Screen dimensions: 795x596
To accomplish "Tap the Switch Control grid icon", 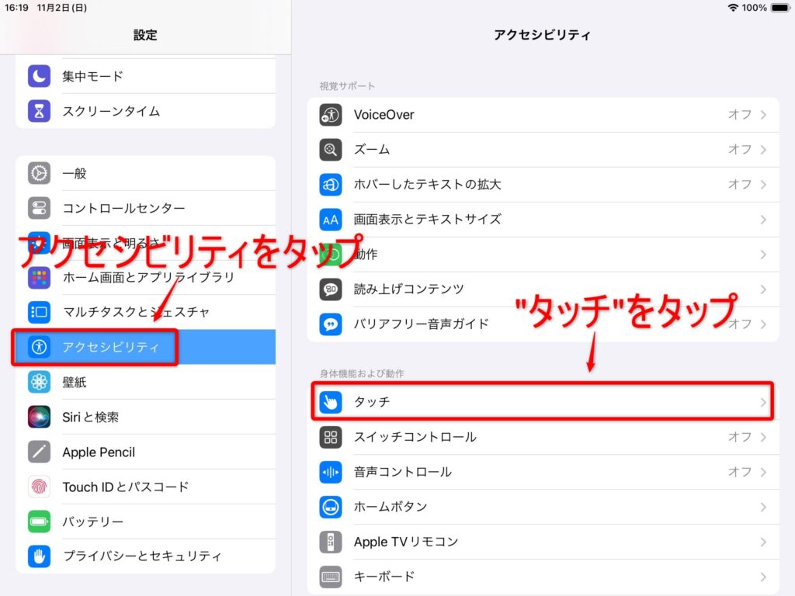I will pos(331,437).
